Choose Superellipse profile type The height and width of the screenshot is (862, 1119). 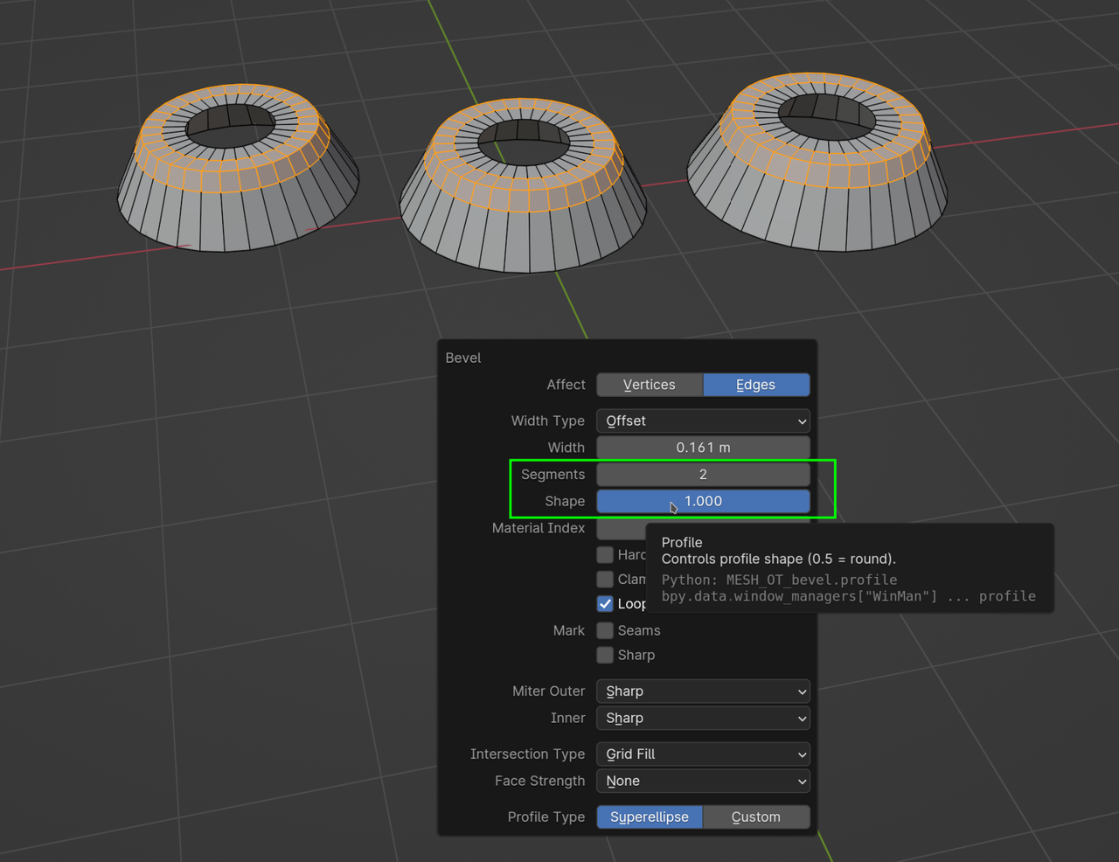(650, 817)
